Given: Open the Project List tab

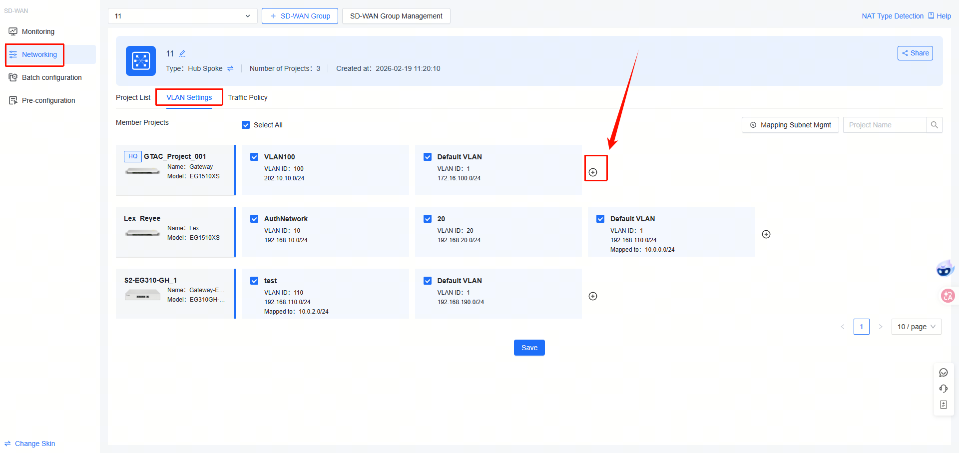Looking at the screenshot, I should point(133,97).
